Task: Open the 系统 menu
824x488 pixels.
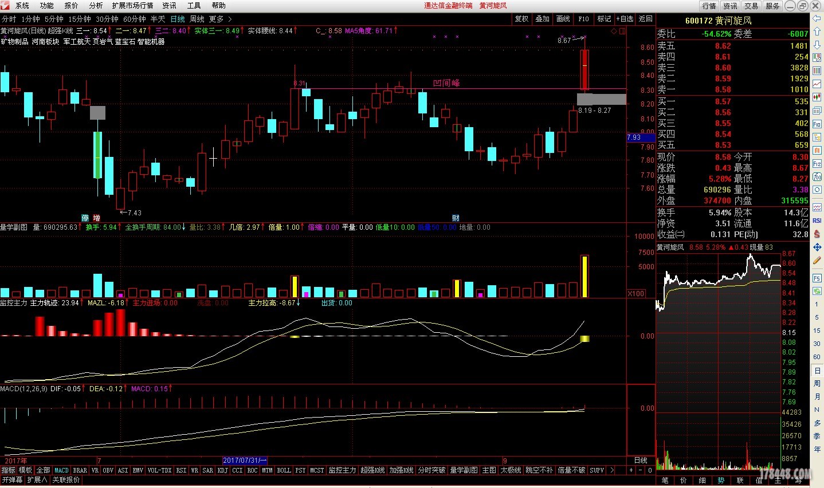Action: tap(22, 6)
